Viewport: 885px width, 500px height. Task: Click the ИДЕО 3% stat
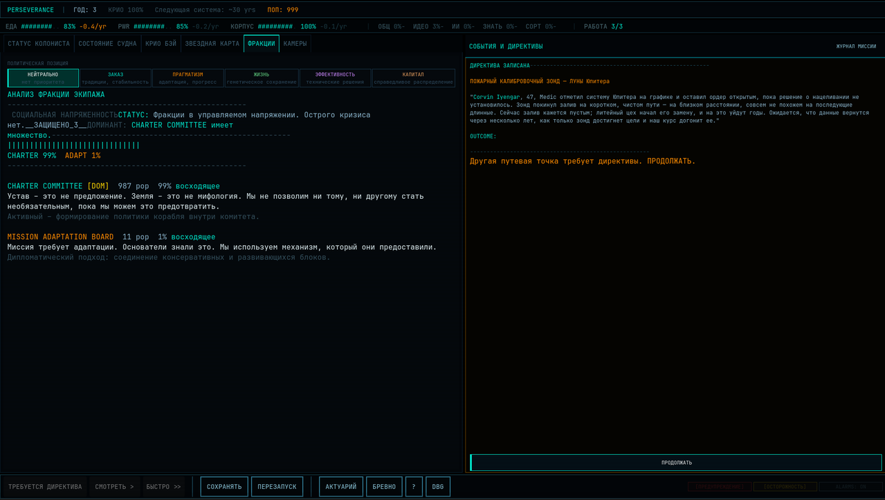pos(428,26)
